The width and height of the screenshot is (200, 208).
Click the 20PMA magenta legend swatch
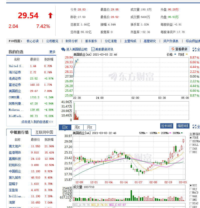pos(170,133)
